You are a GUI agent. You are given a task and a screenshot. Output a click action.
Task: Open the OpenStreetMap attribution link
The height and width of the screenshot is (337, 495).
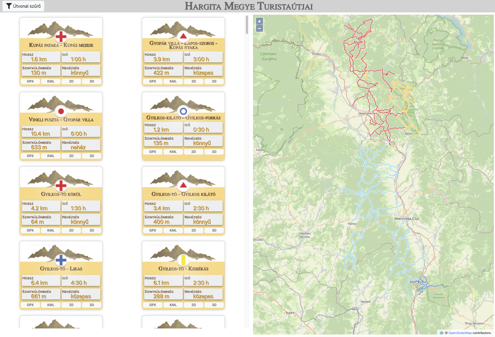click(x=460, y=333)
